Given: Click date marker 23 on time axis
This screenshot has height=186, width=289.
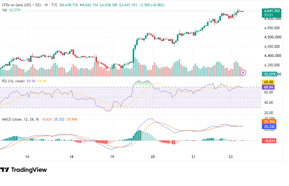Looking at the screenshot, I should 231,157.
